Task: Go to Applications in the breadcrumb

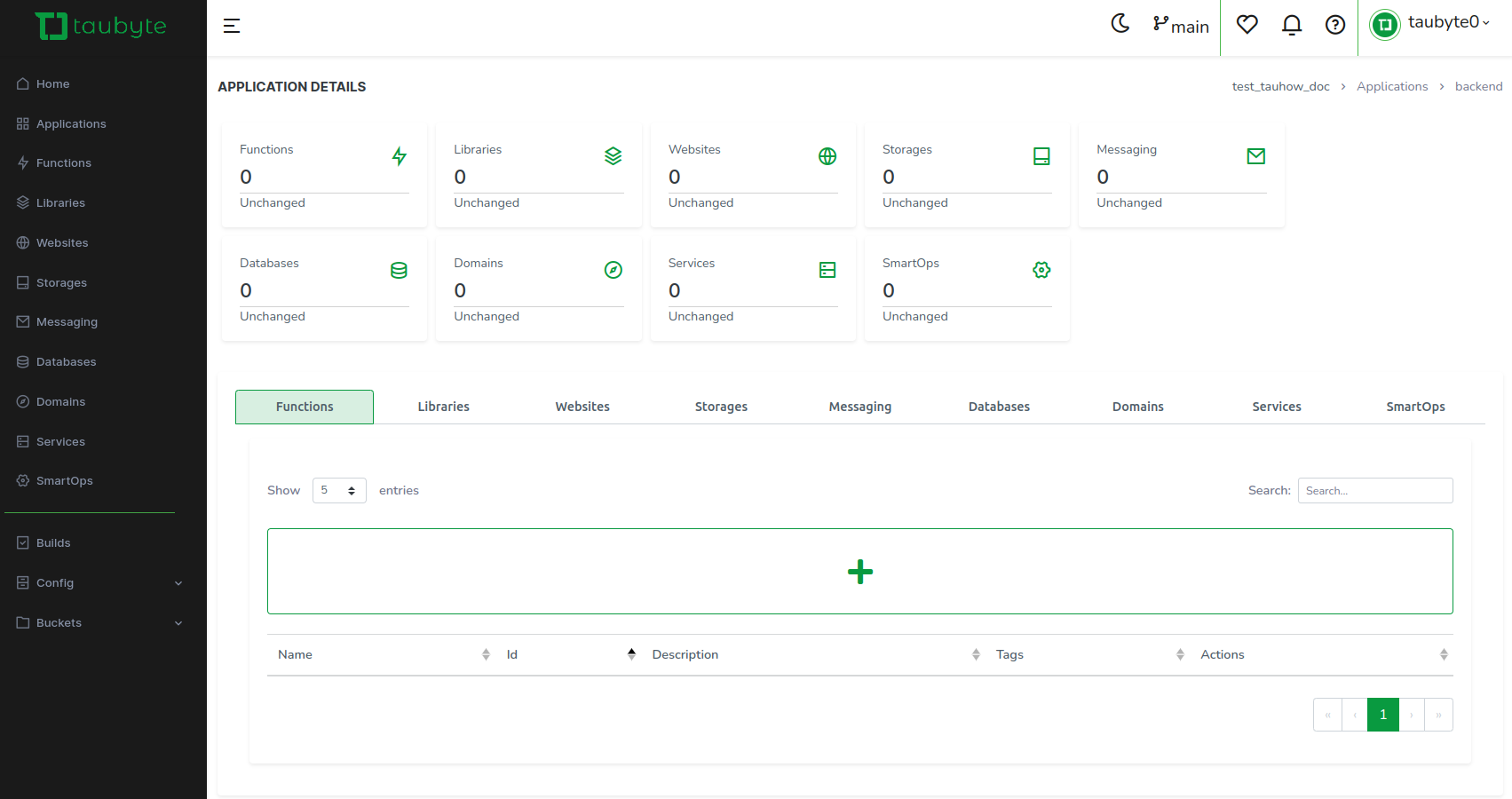Action: [1391, 86]
